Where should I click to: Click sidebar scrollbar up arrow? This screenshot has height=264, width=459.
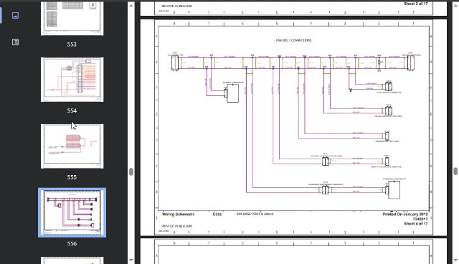[131, 6]
